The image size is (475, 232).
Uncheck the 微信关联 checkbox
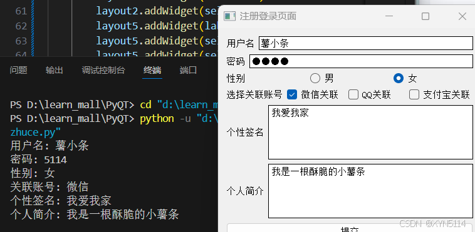tap(292, 94)
